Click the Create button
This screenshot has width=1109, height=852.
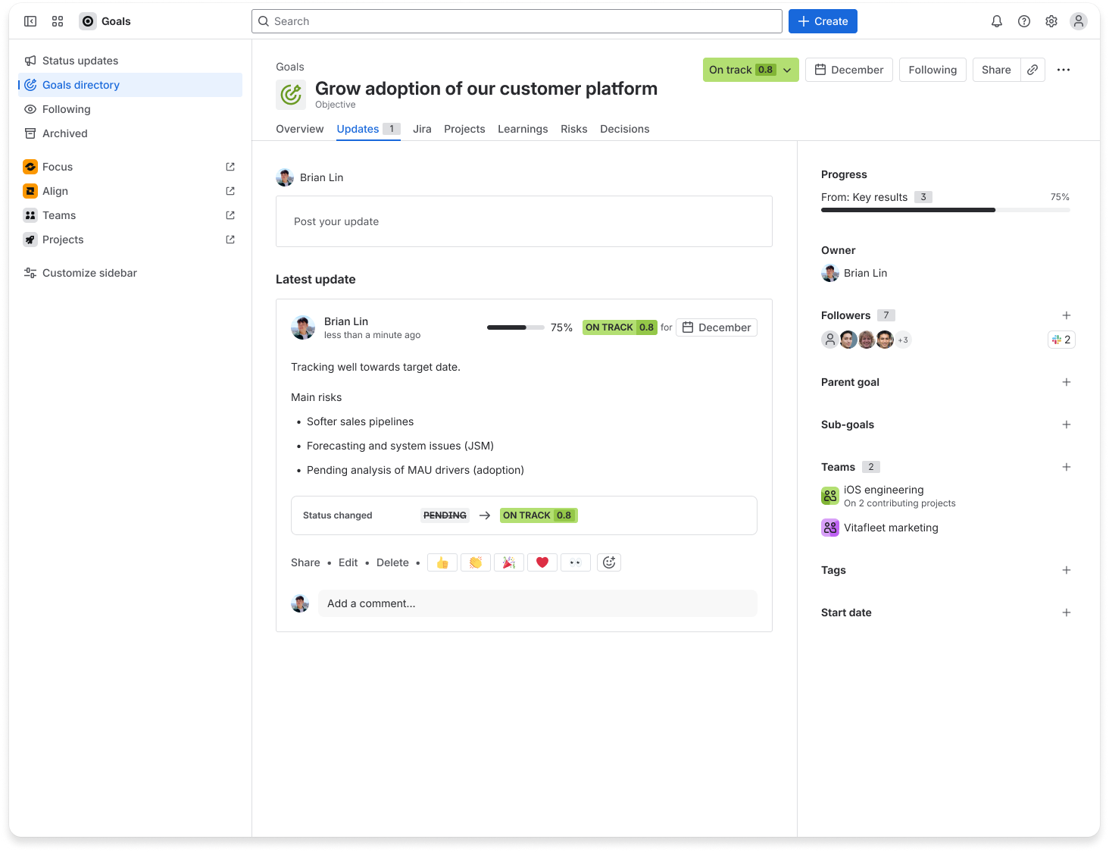823,21
